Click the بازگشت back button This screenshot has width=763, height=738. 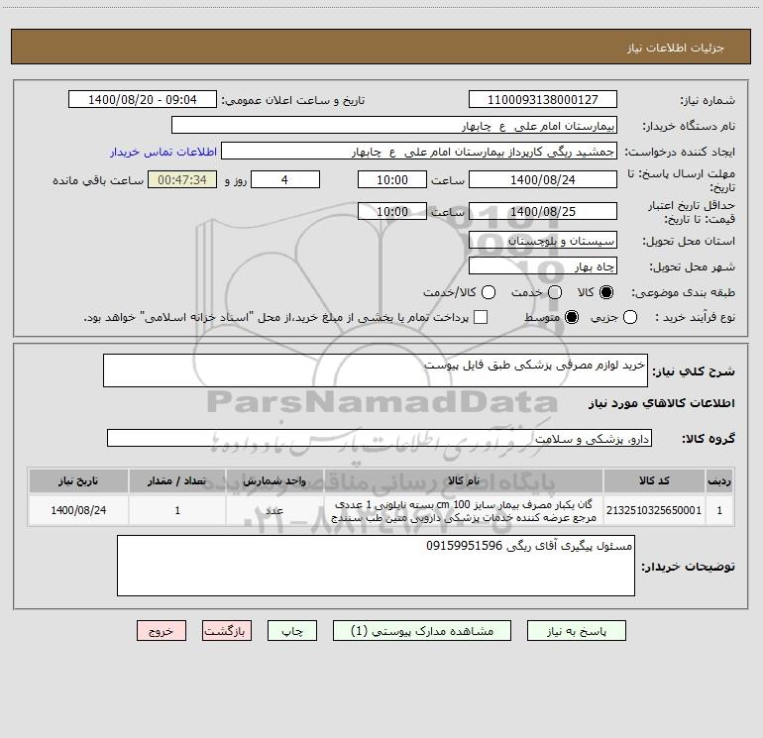tap(227, 631)
